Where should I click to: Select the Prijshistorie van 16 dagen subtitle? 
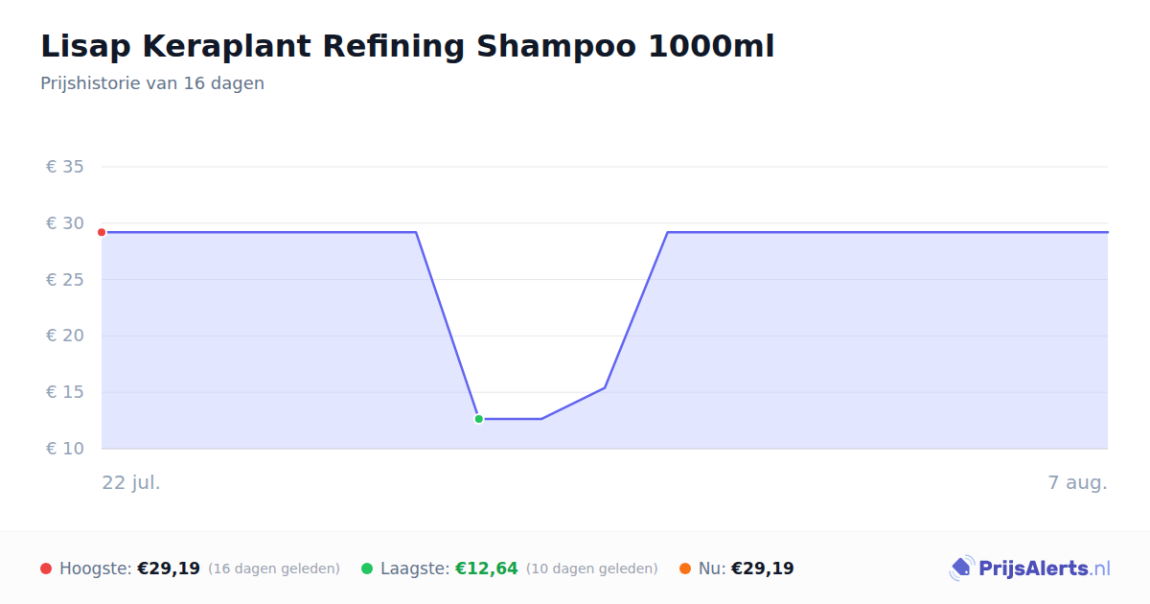point(152,83)
